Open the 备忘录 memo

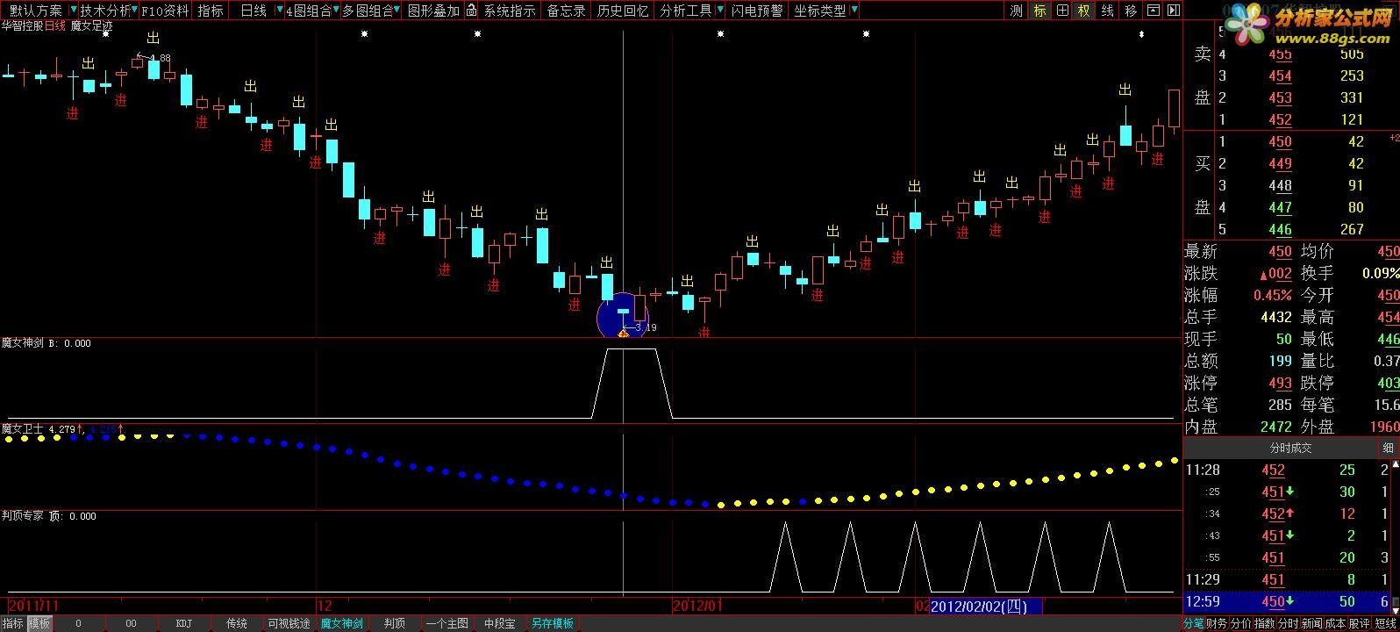click(x=566, y=11)
